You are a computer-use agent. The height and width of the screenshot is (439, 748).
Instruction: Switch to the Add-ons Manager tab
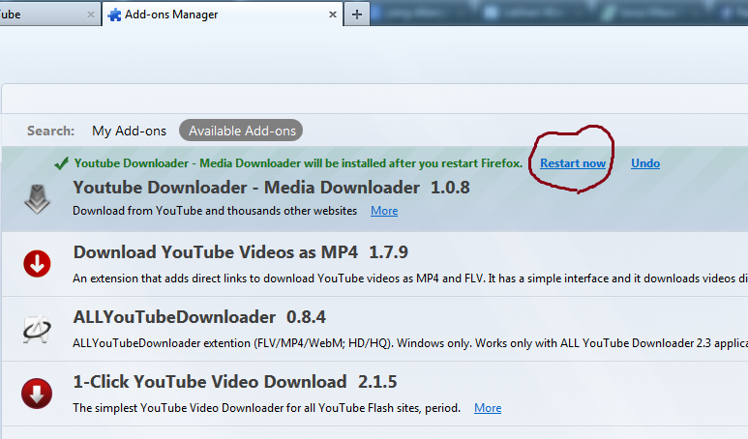(x=223, y=15)
